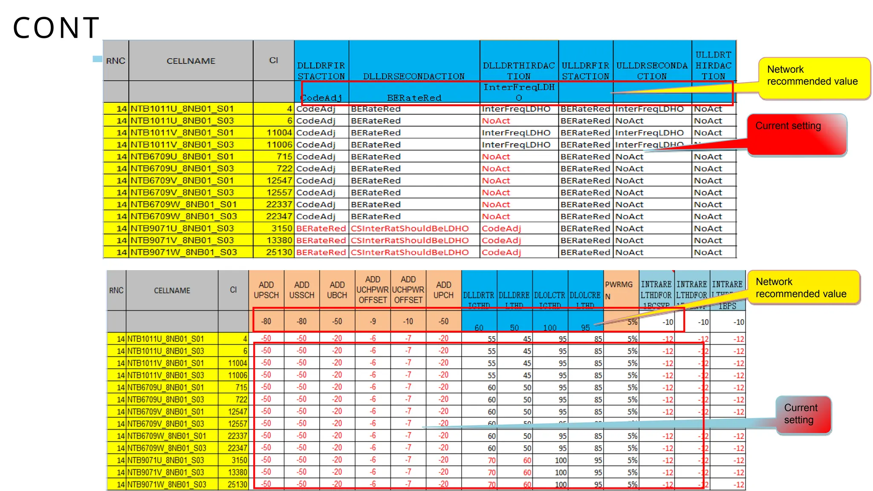Select NTB1011U_8NB01_S01 cell name in upper table
This screenshot has height=491, width=873.
pyautogui.click(x=182, y=109)
